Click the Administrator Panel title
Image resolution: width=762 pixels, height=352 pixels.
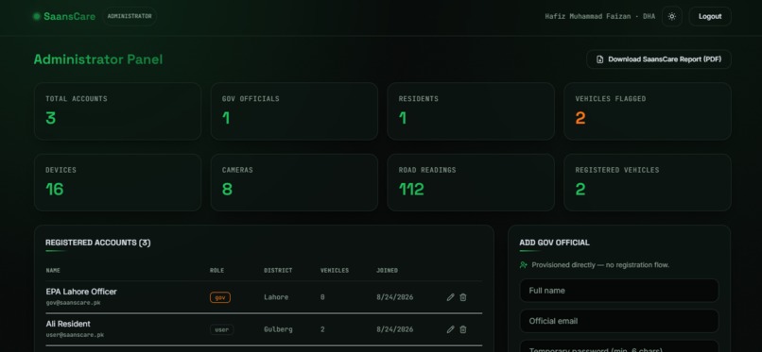(98, 59)
